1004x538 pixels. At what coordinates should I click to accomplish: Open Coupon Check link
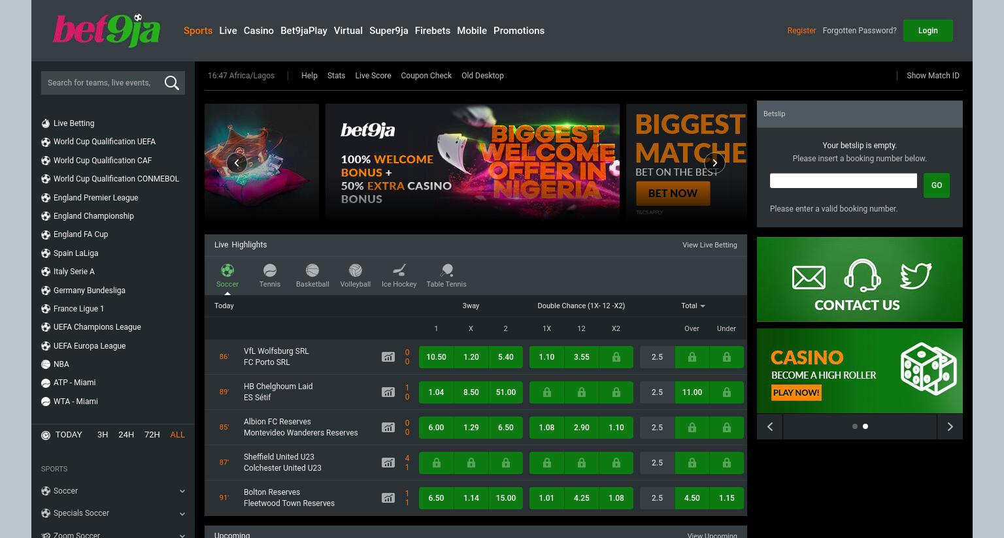click(426, 76)
